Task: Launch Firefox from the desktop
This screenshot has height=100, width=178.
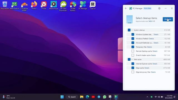Action: (34, 5)
